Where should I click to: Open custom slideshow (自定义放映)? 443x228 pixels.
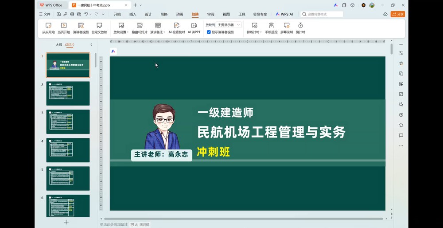coord(99,28)
